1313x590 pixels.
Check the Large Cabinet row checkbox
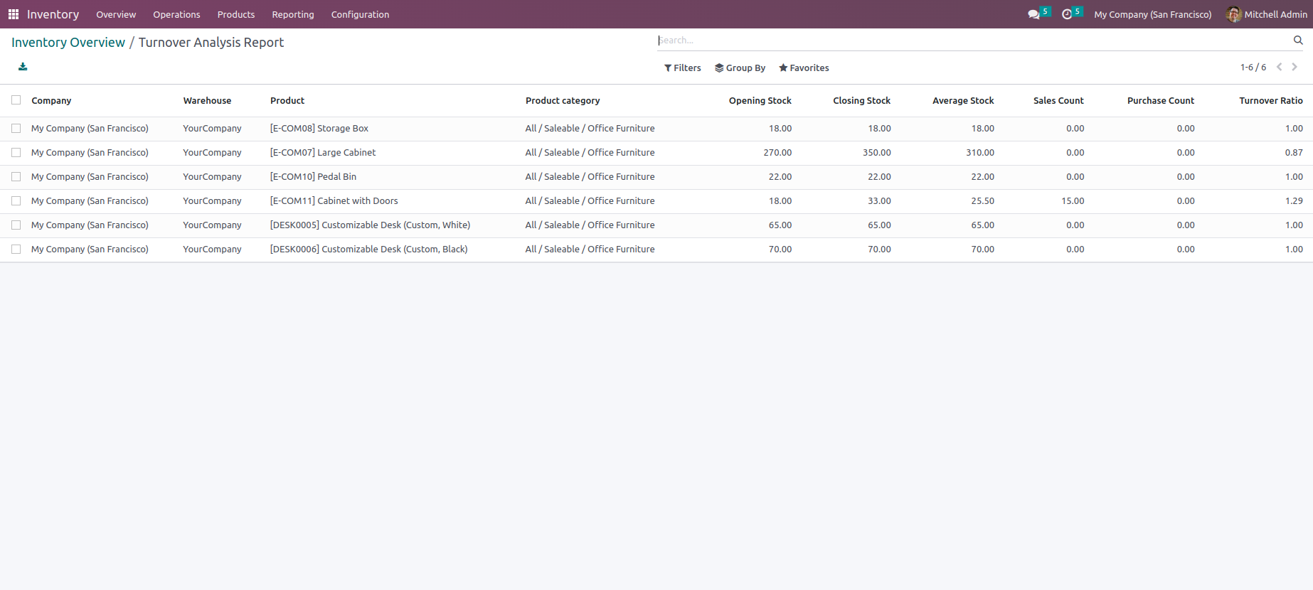(16, 153)
